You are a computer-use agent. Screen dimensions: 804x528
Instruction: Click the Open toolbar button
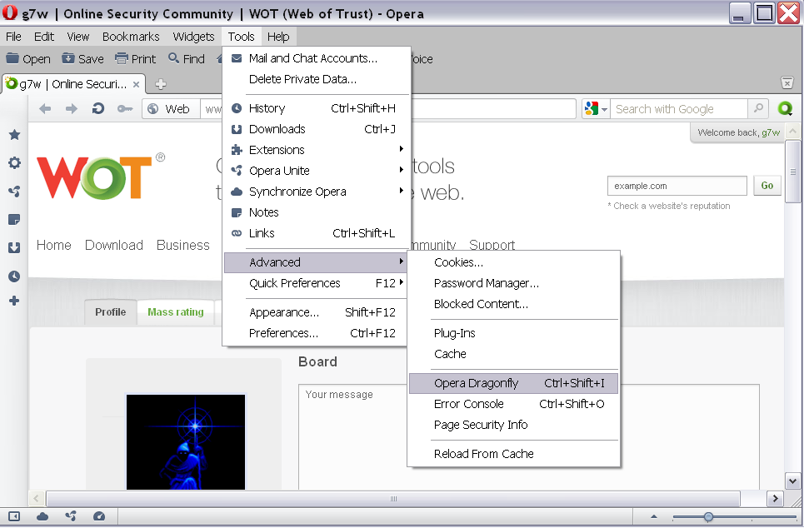coord(28,59)
